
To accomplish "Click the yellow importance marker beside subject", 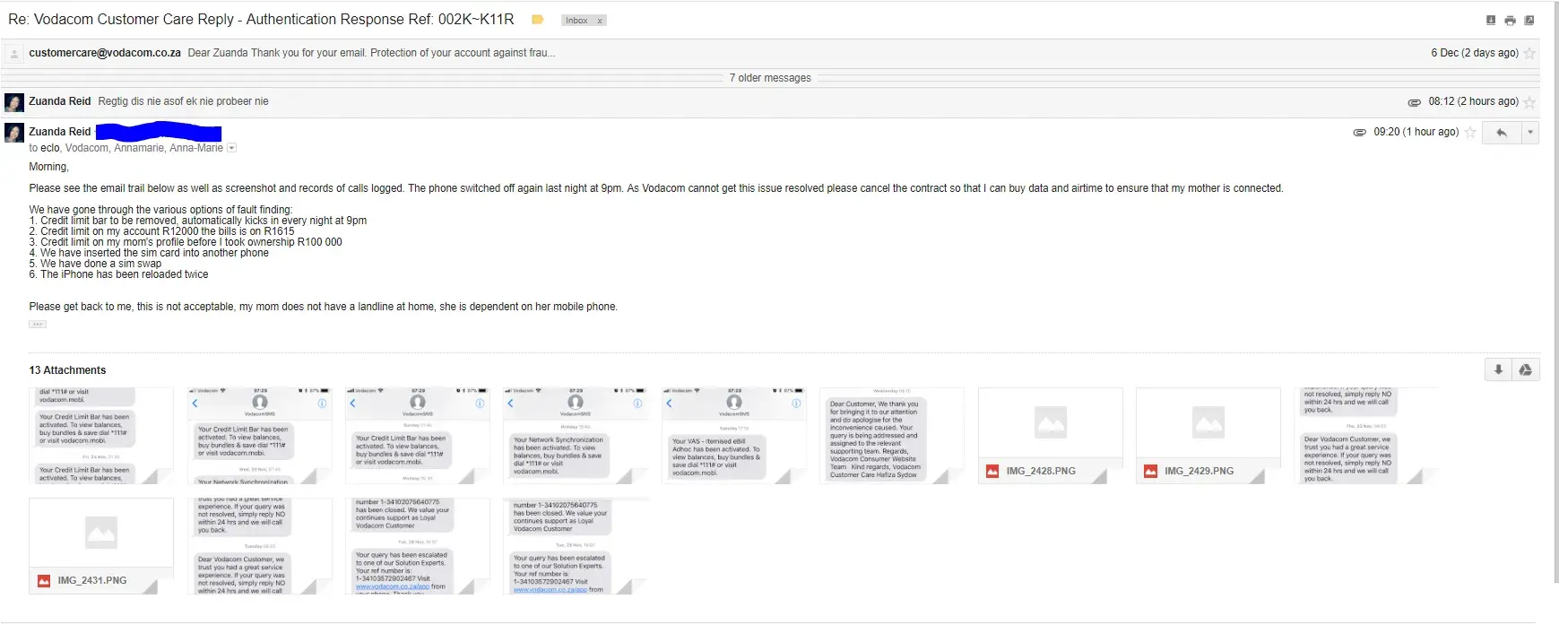I will [x=537, y=20].
